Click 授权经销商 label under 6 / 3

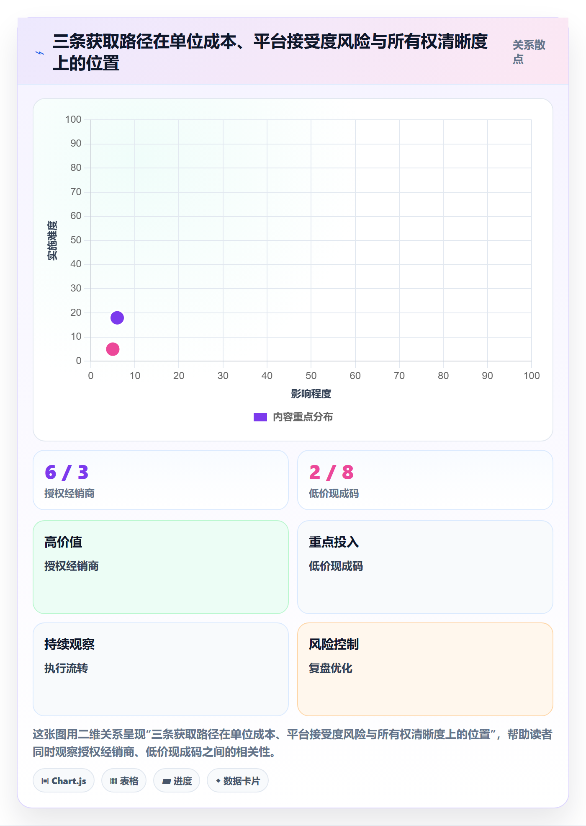pos(69,493)
